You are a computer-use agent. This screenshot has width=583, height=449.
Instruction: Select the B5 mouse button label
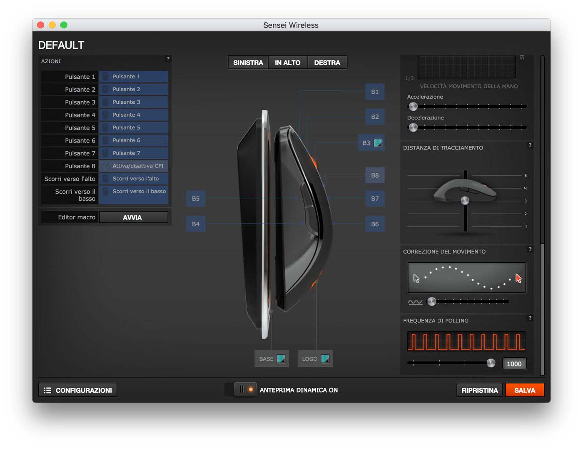point(196,199)
